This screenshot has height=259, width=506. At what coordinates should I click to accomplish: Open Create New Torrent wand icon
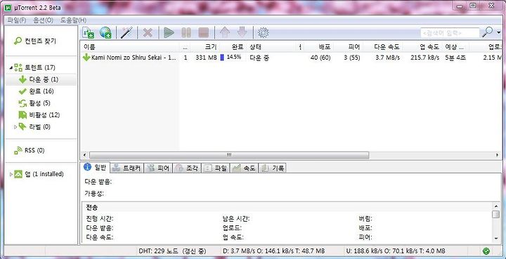click(126, 32)
